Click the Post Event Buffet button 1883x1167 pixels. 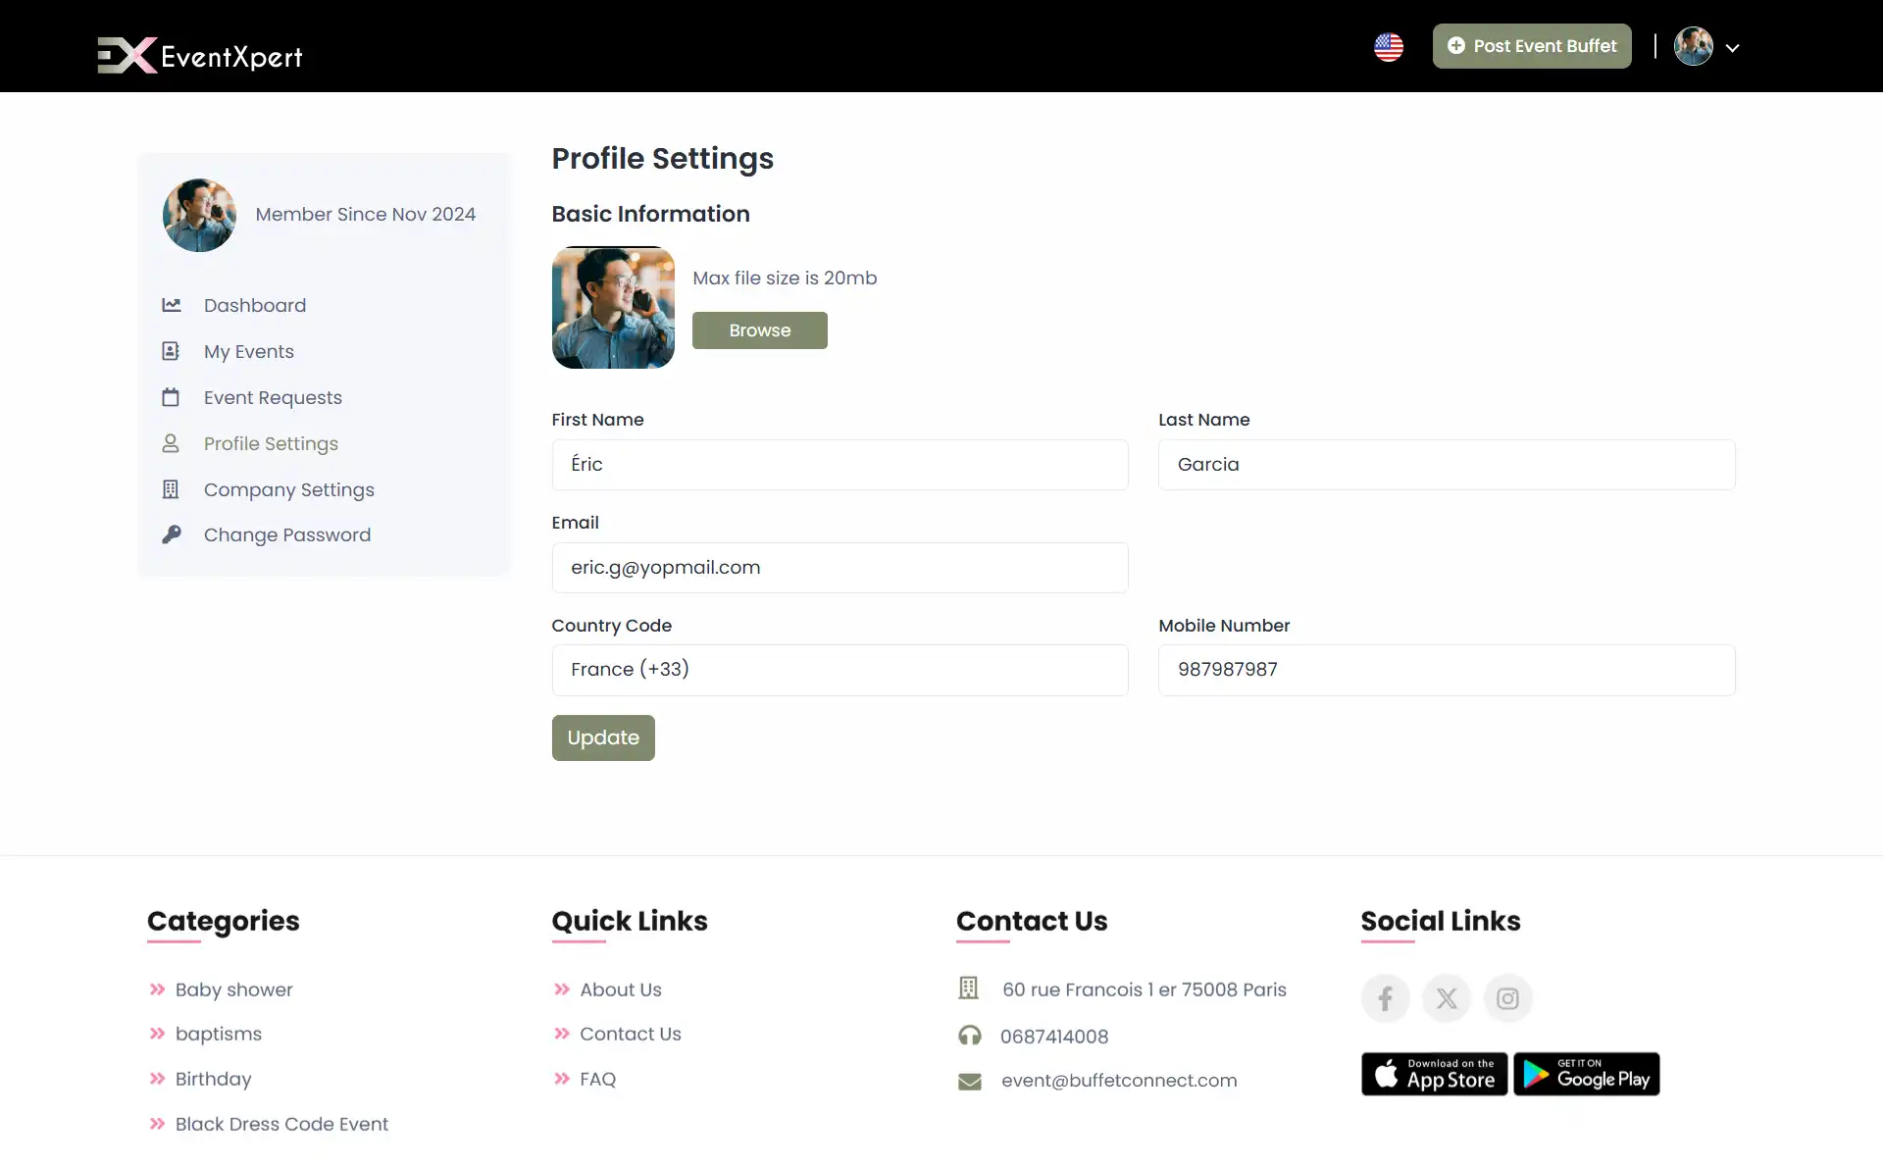coord(1532,46)
